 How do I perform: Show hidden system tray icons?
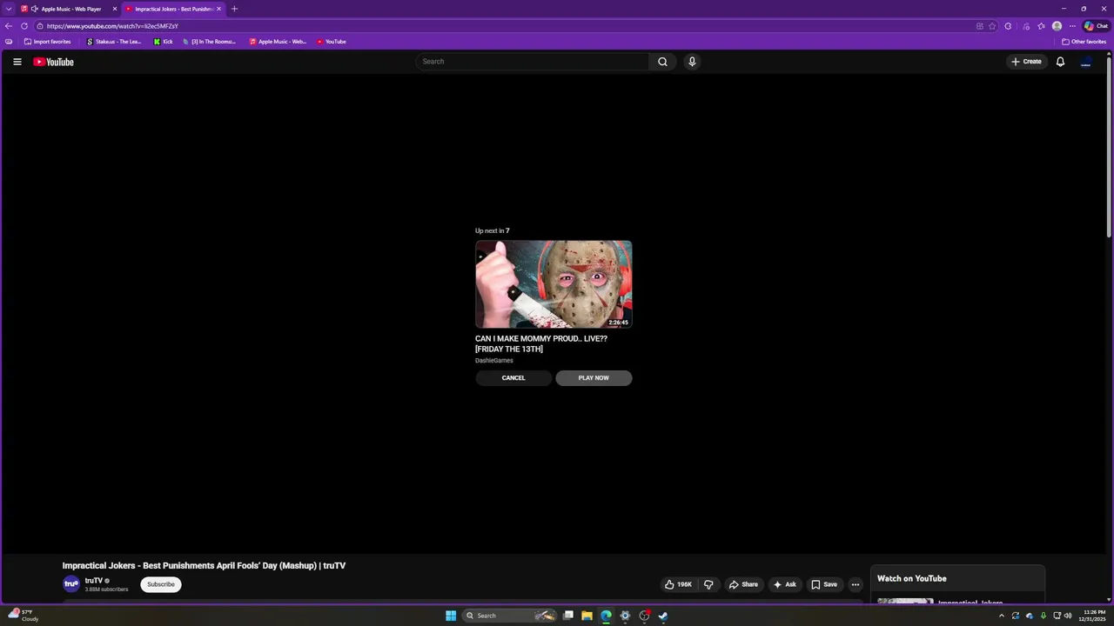coord(1001,616)
